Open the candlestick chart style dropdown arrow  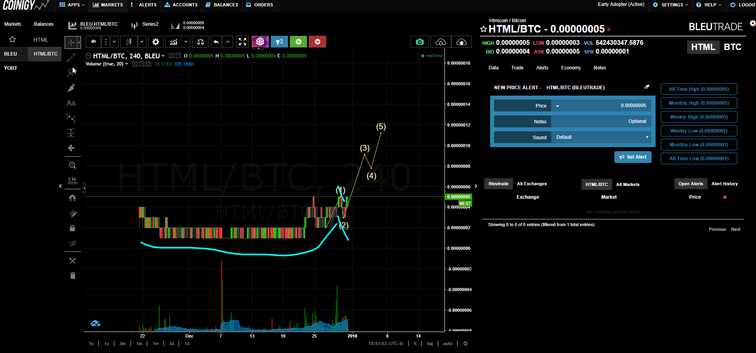pos(142,42)
